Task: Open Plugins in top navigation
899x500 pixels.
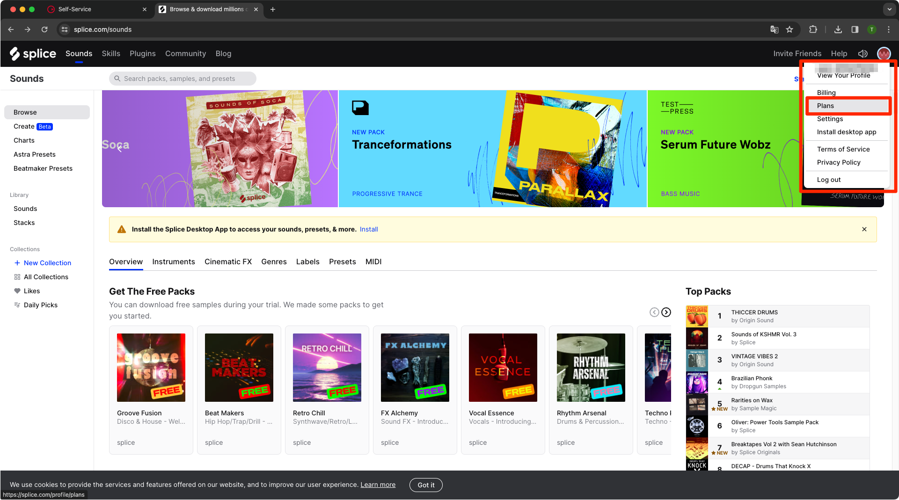Action: tap(143, 54)
